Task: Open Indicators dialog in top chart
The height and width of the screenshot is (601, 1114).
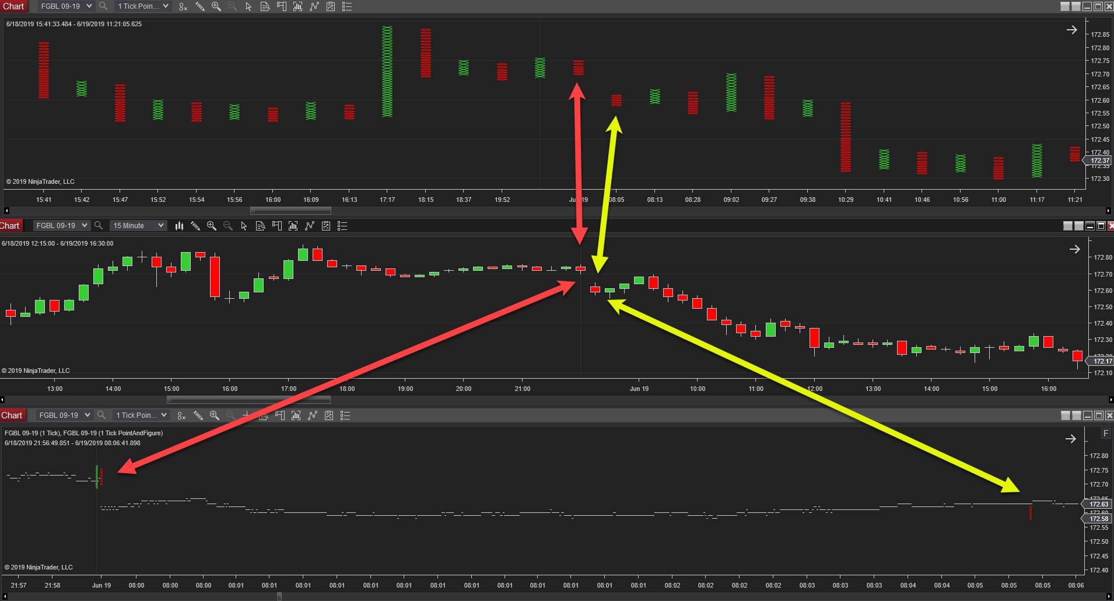Action: pos(314,6)
